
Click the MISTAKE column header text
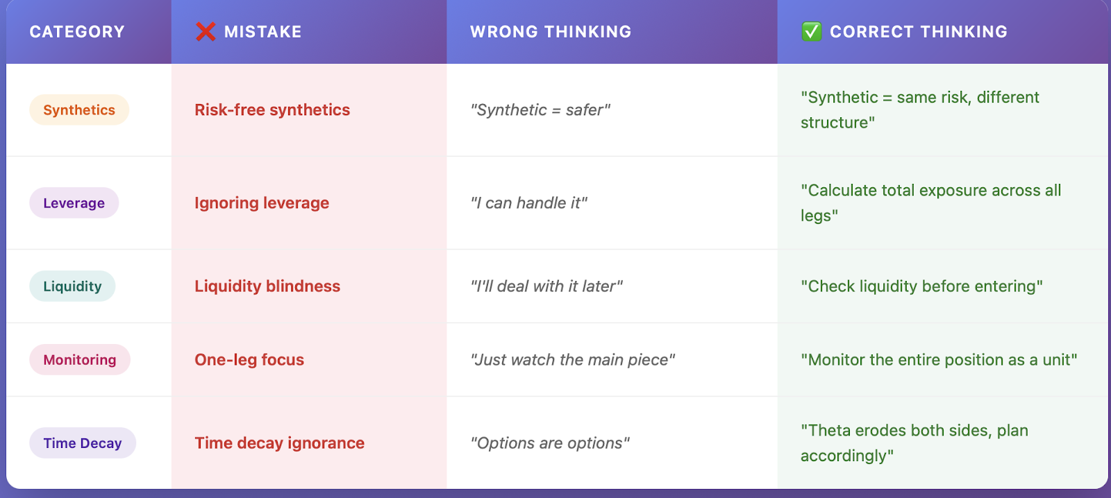[262, 32]
